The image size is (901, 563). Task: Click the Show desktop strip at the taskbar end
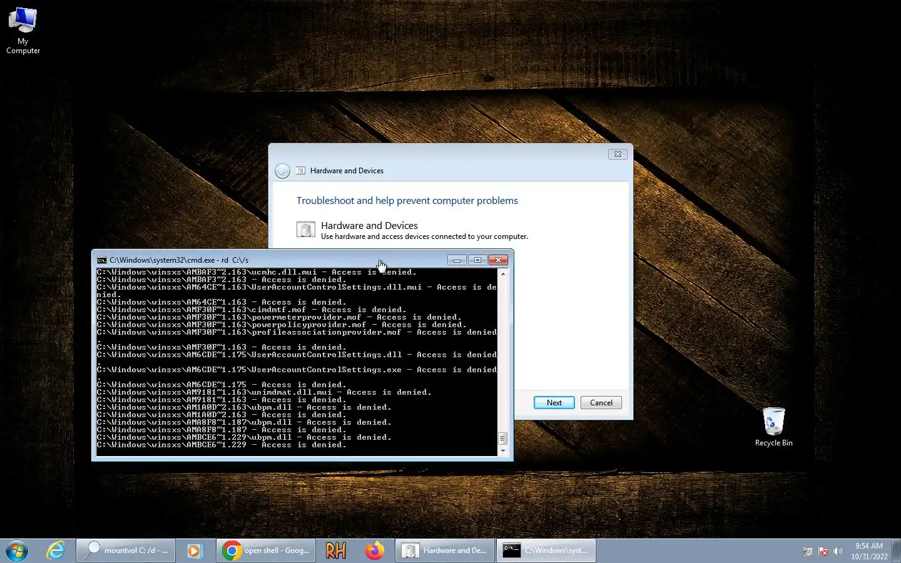896,550
